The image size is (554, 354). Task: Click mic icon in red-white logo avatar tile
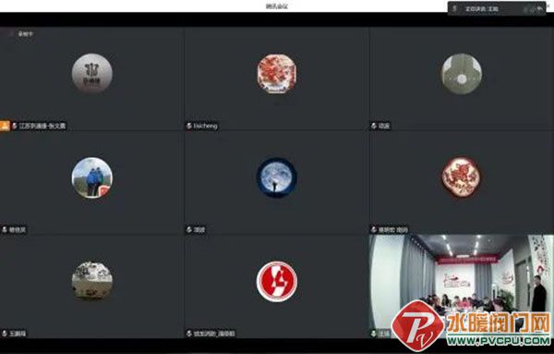(189, 334)
